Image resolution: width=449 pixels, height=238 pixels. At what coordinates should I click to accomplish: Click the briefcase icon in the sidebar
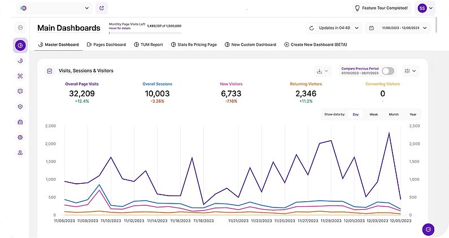(20, 122)
